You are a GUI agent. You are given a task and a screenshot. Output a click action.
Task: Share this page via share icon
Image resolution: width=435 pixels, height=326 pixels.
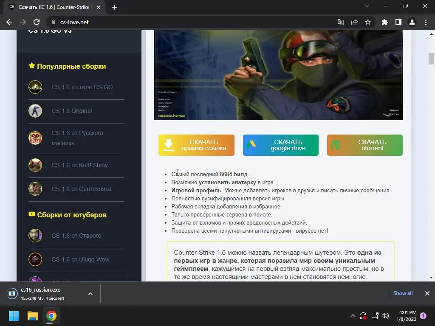pyautogui.click(x=354, y=22)
